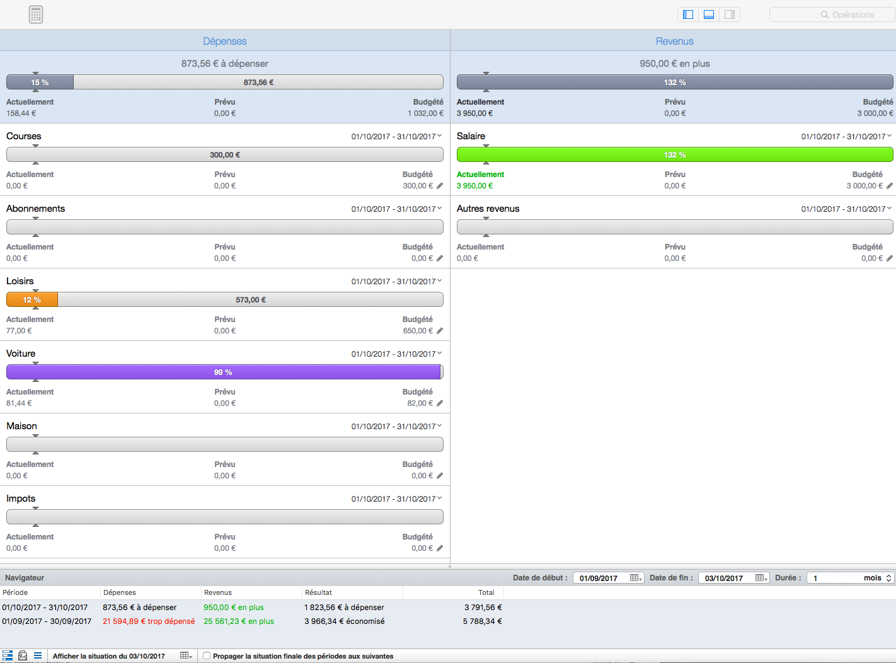Enable Propager la situation finale checkbox
896x663 pixels.
pos(207,656)
